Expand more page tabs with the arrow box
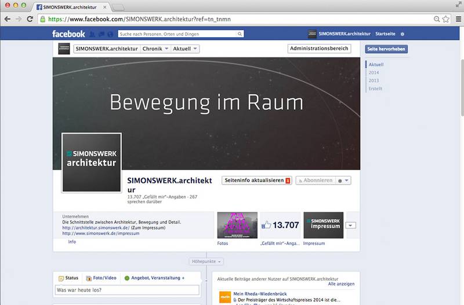464x305 pixels. pos(351,225)
